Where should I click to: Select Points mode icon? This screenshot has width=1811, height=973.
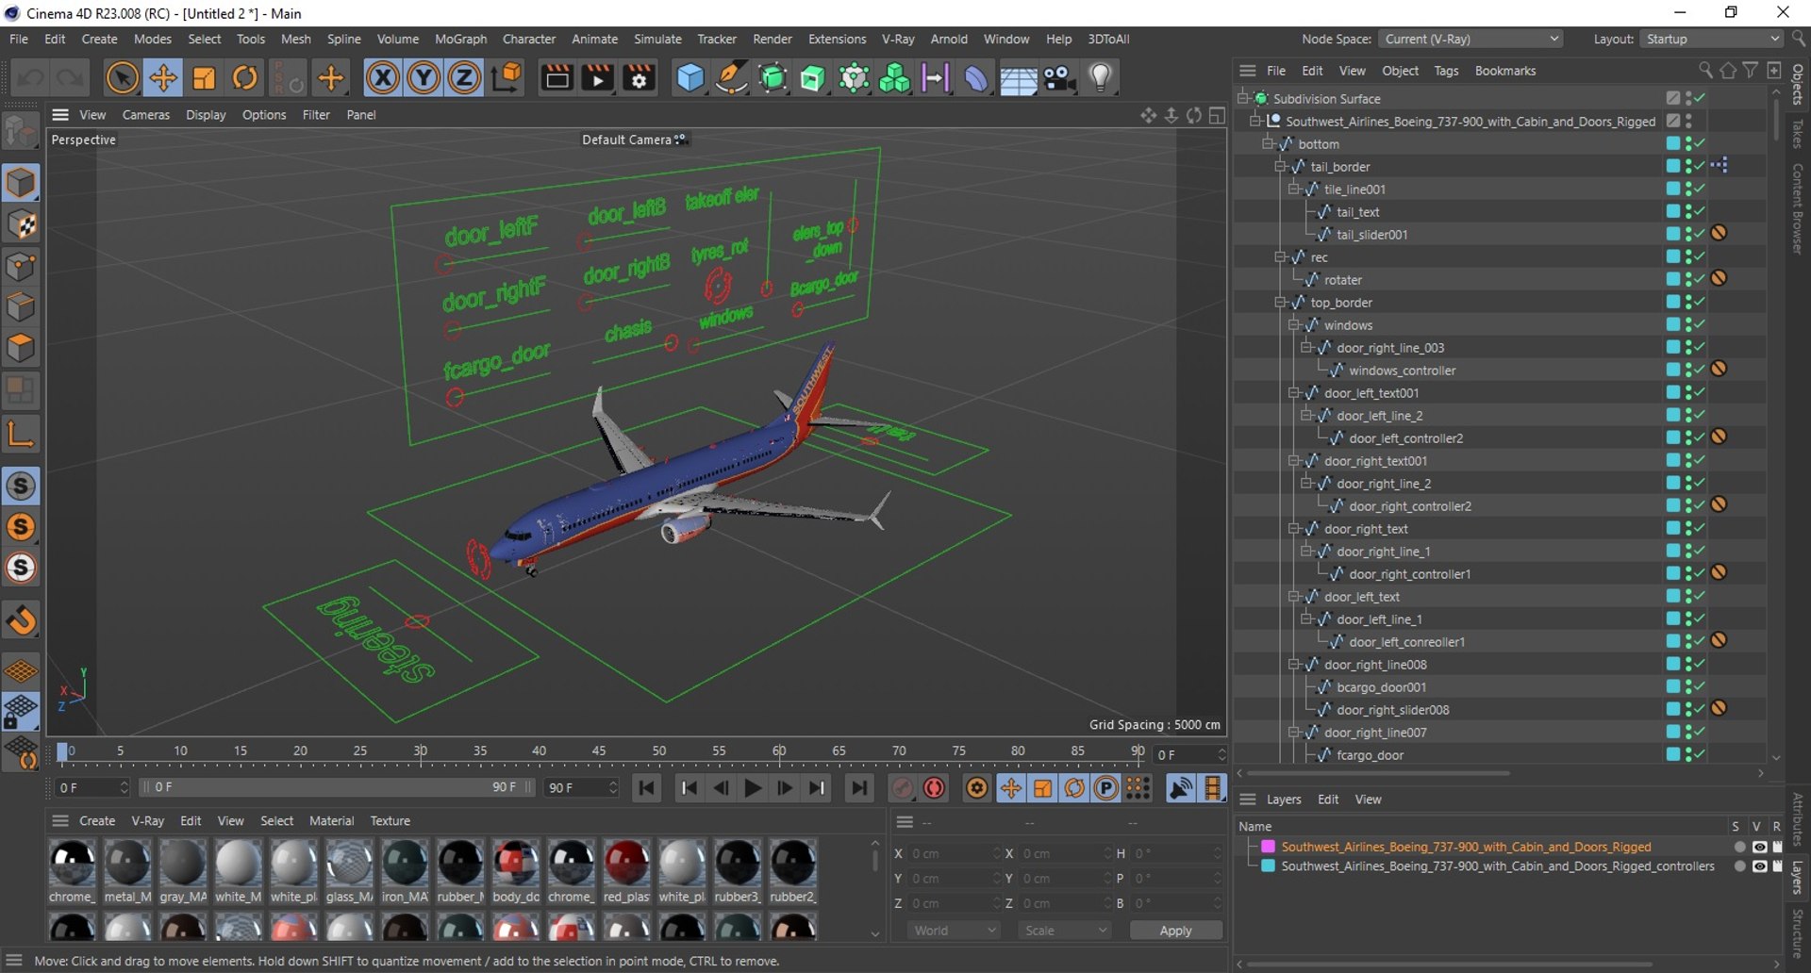tap(21, 266)
